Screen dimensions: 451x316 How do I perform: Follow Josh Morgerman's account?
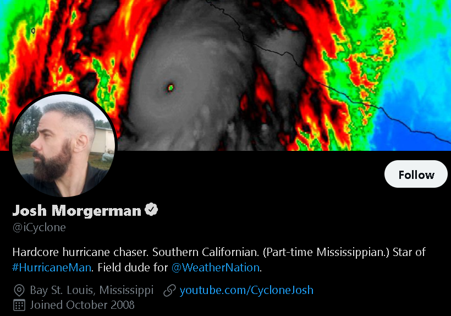[416, 174]
